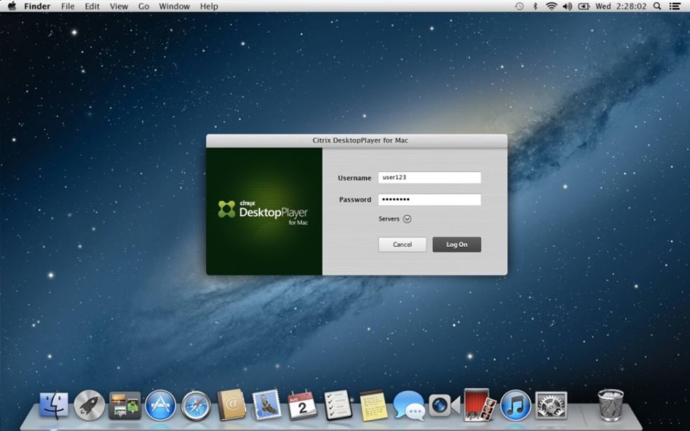Screen dimensions: 690x431
Task: Open Launchpad rocket icon in Dock
Action: point(89,405)
